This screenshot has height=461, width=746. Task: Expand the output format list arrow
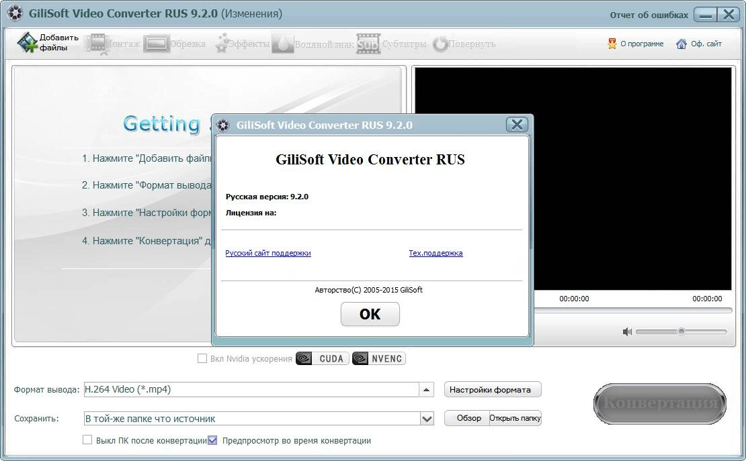click(426, 390)
